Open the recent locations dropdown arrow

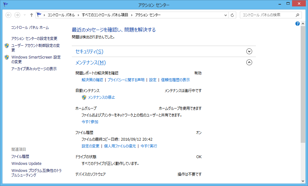25,15
